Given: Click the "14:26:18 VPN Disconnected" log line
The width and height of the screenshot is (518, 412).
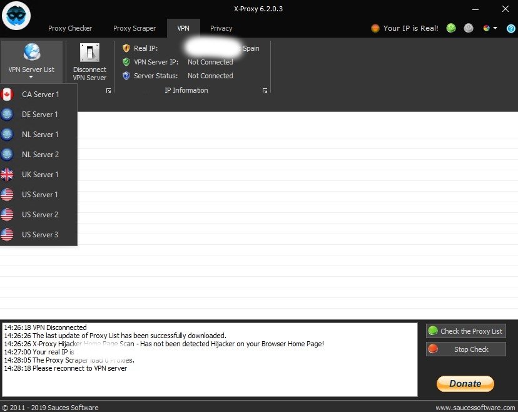Looking at the screenshot, I should pos(45,327).
